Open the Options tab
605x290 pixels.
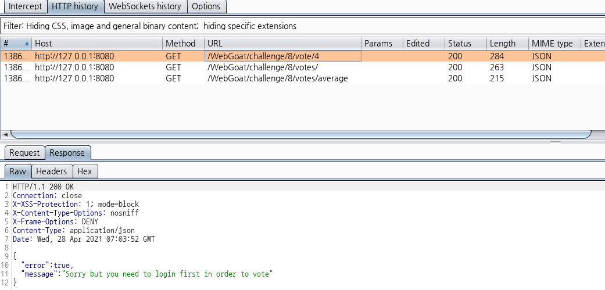206,6
